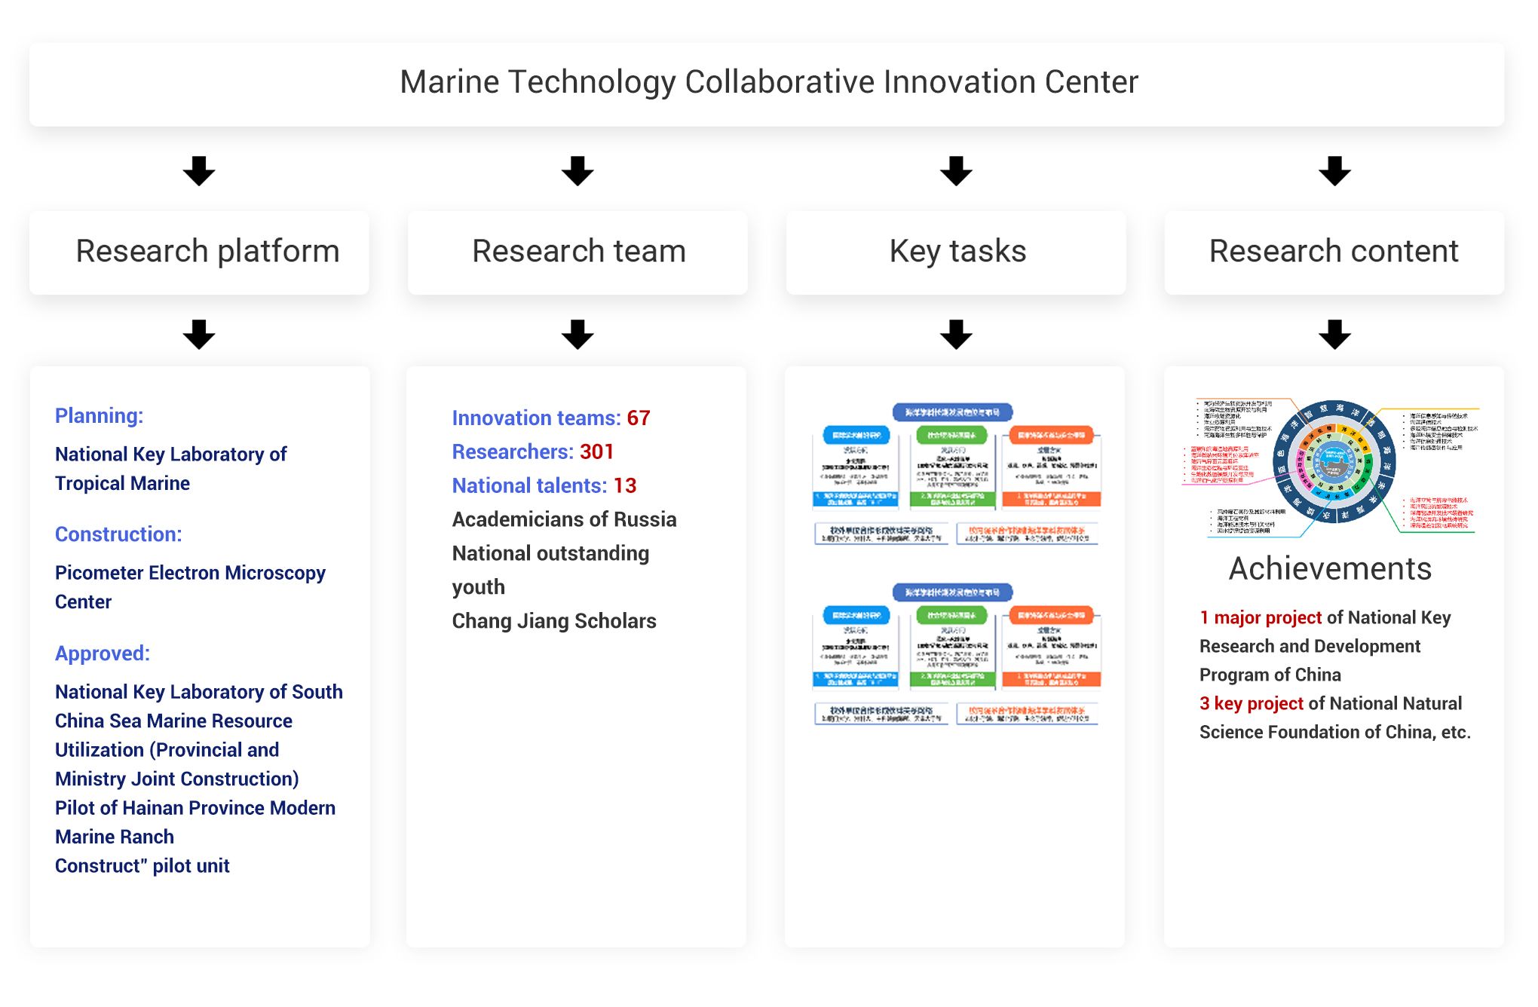Screen dimensions: 1538x1007
Task: Click the red '1 major project' text
Action: (x=1261, y=617)
